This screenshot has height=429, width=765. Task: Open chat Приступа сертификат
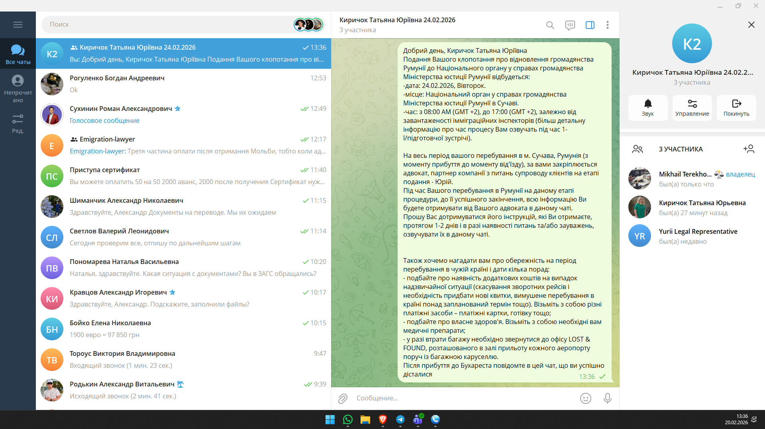point(183,176)
